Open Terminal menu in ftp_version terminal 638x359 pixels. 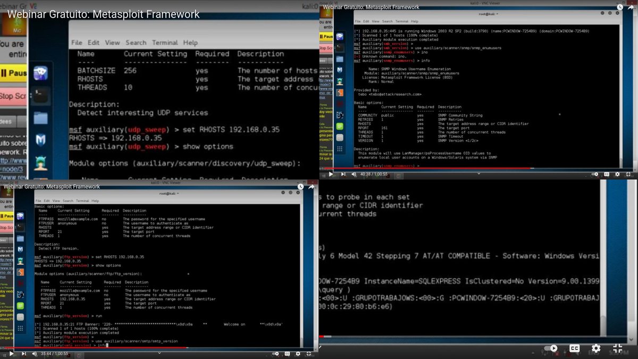tap(82, 201)
